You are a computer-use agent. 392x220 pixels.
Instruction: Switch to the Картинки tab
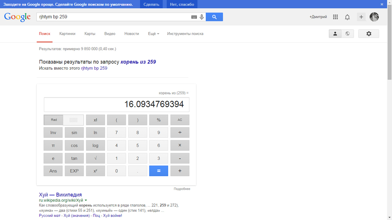pyautogui.click(x=67, y=34)
